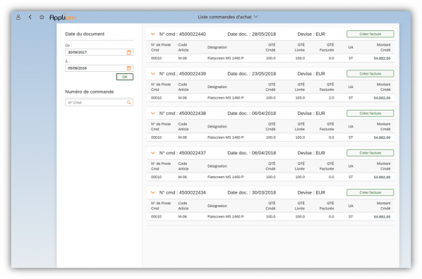Go back with the back arrow
Image resolution: width=422 pixels, height=279 pixels.
pyautogui.click(x=30, y=17)
